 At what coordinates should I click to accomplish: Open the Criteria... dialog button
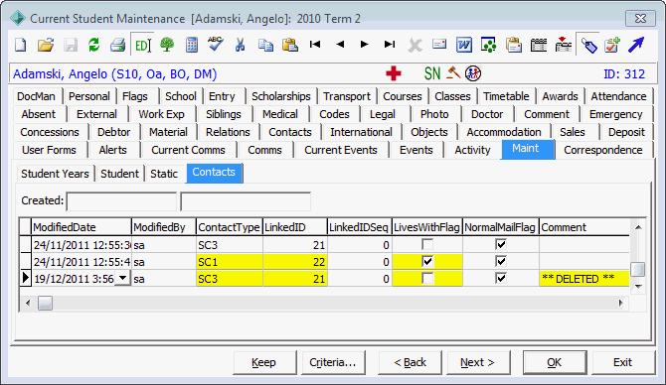(333, 362)
